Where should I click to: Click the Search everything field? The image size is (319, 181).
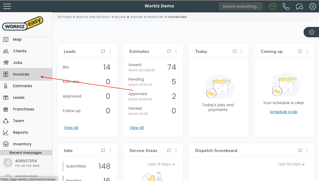coord(241,6)
